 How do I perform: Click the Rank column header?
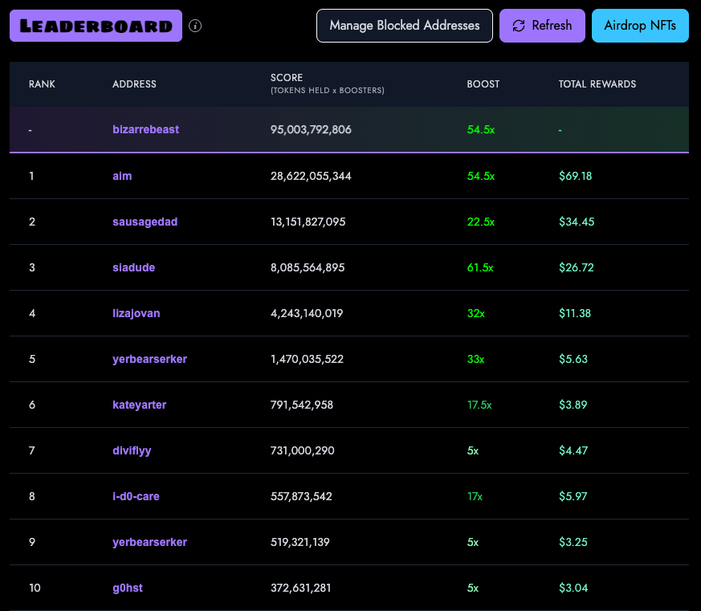click(42, 84)
